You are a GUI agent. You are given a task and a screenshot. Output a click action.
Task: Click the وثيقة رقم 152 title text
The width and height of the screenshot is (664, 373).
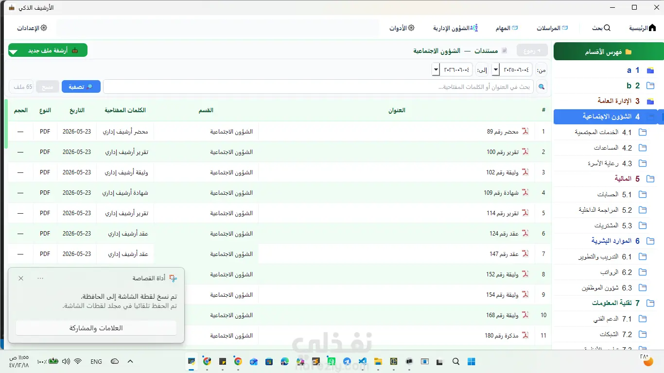503,274
